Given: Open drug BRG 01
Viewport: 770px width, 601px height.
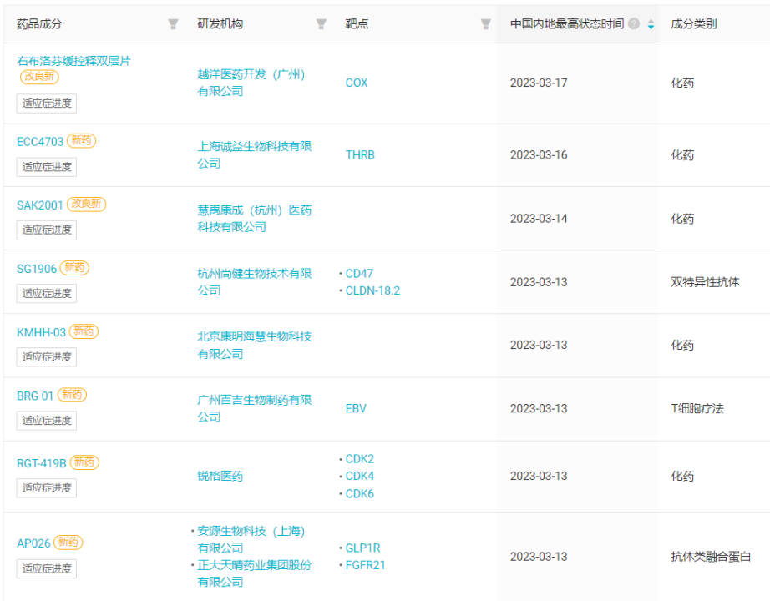Looking at the screenshot, I should pos(35,396).
